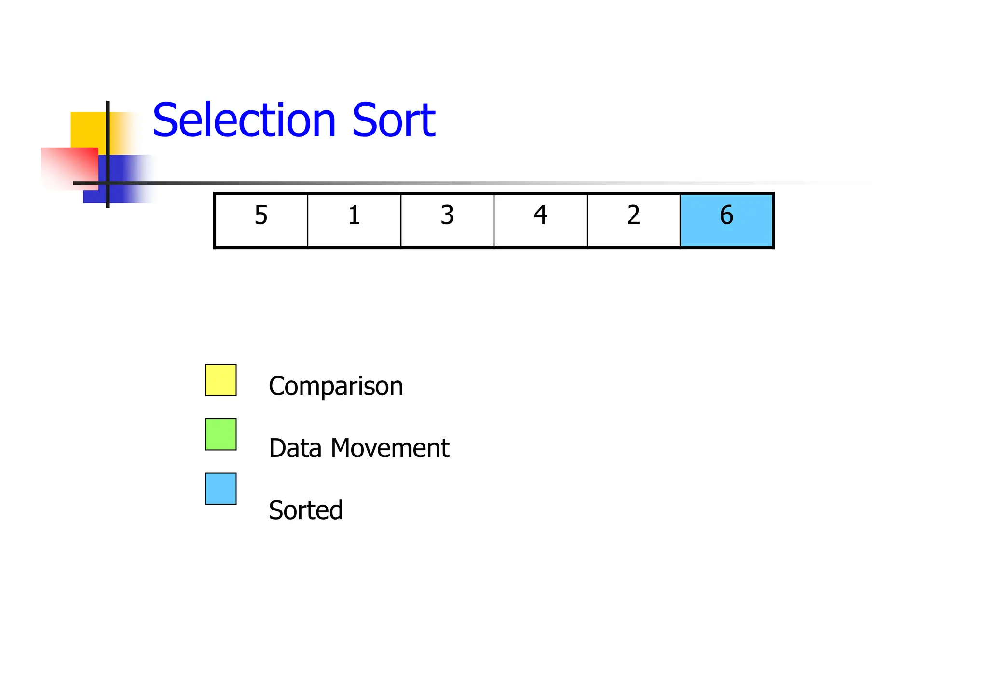Viewport: 988px width, 698px height.
Task: Pick the array cell with number 4
Action: [x=540, y=220]
